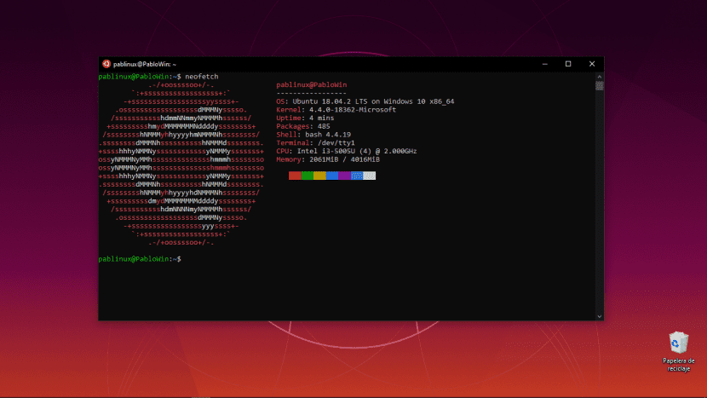707x398 pixels.
Task: Click the 'Kernel: 4.4.0-18362-Microsoft' line
Action: pos(336,110)
